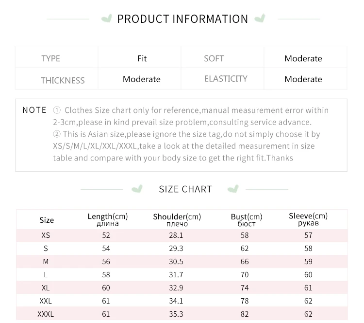This screenshot has height=323, width=364.
Task: Click the THICKNESS label cell
Action: coord(57,79)
